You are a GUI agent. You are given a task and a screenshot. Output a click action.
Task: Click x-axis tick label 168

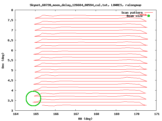96,114
